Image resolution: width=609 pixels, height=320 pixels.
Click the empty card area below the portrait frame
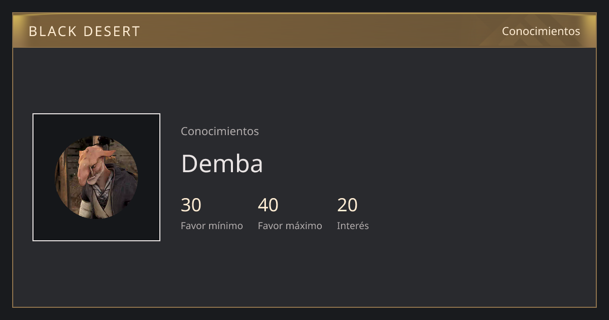[x=96, y=274]
